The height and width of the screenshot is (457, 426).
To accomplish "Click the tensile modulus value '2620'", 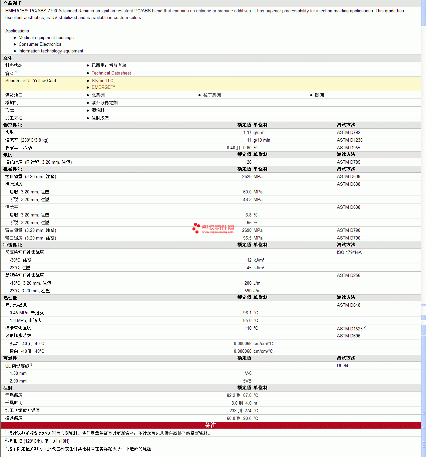I will [247, 176].
